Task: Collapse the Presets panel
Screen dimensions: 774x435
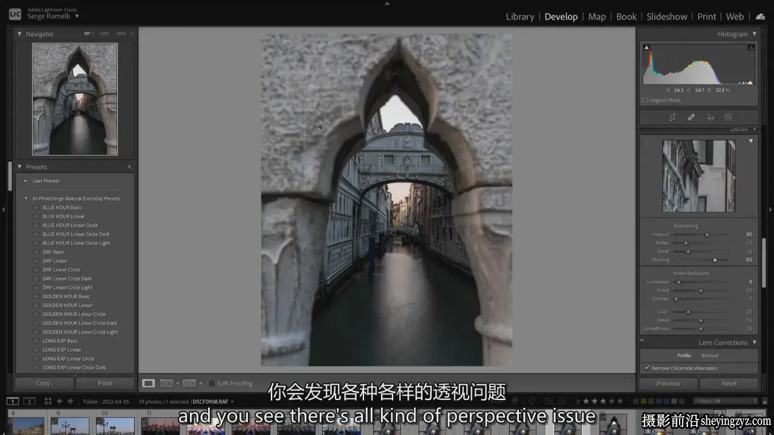Action: coord(19,167)
